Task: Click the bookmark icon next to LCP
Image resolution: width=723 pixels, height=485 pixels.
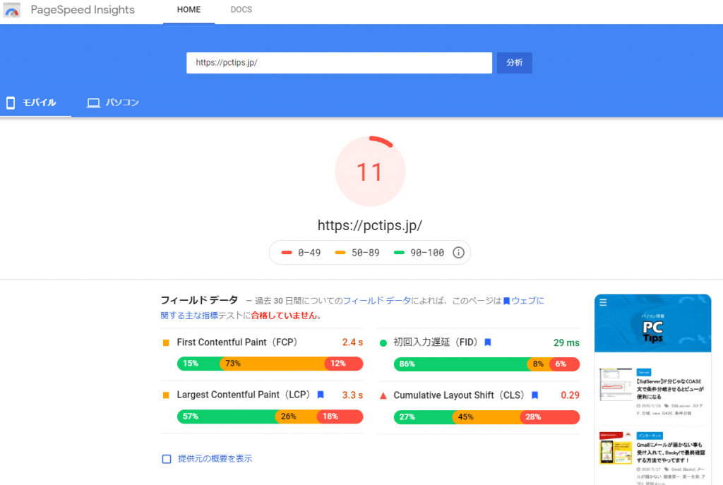Action: click(321, 395)
